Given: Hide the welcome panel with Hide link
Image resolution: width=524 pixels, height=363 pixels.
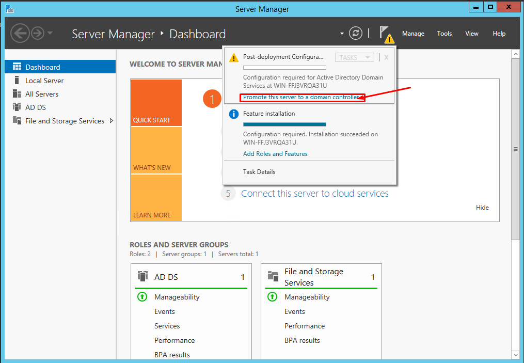Looking at the screenshot, I should [482, 208].
